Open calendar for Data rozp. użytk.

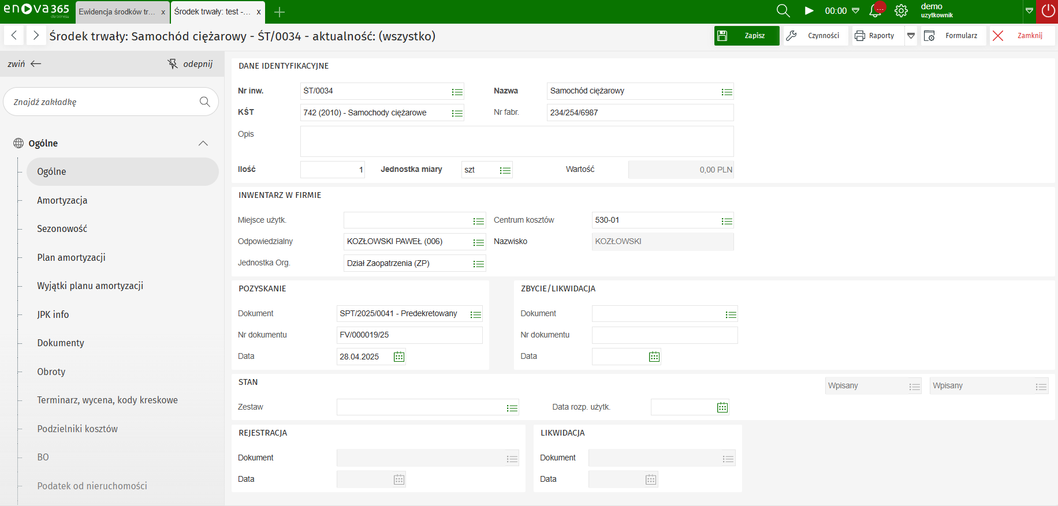point(722,407)
